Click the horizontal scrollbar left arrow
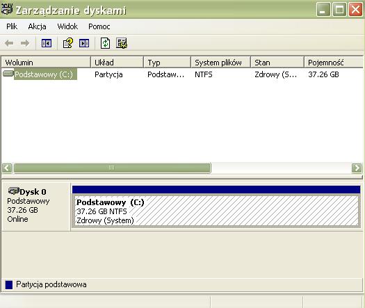Screen dimensions: 365x308 coord(7,168)
